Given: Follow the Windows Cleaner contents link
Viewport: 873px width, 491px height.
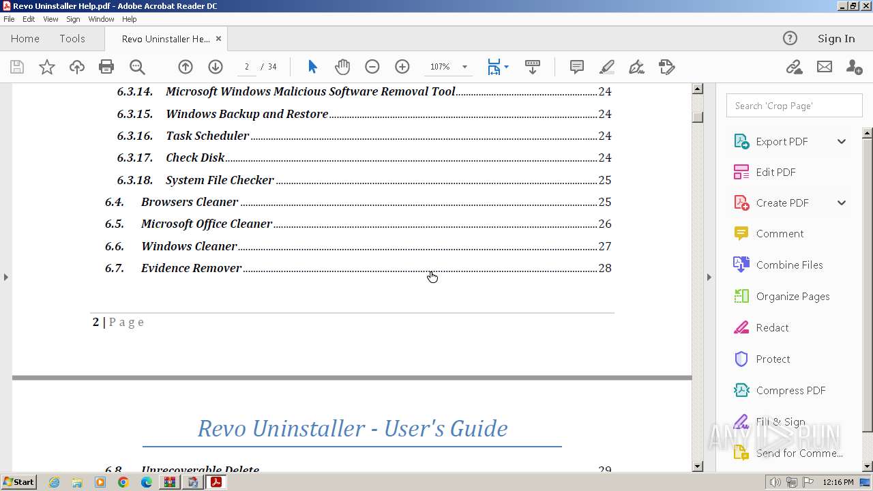Looking at the screenshot, I should click(358, 246).
